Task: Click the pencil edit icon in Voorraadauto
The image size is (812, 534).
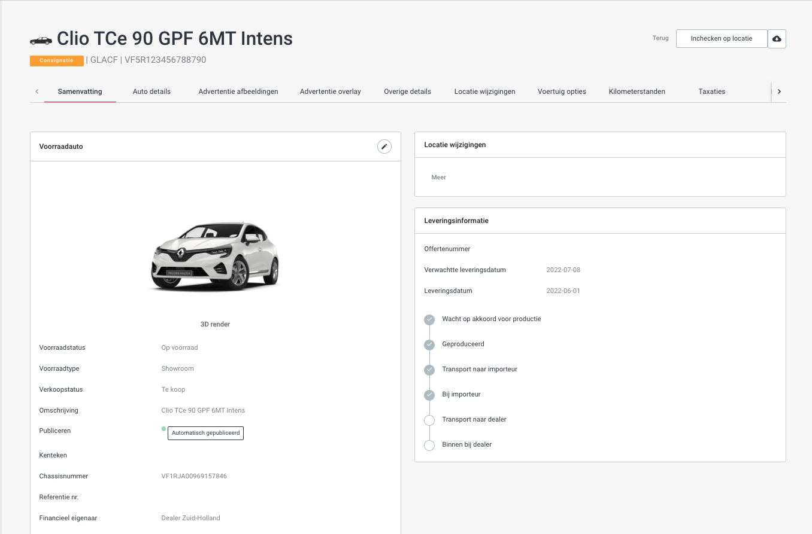Action: 384,147
